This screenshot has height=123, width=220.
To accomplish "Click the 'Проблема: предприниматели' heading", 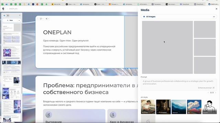I will click(90, 89).
